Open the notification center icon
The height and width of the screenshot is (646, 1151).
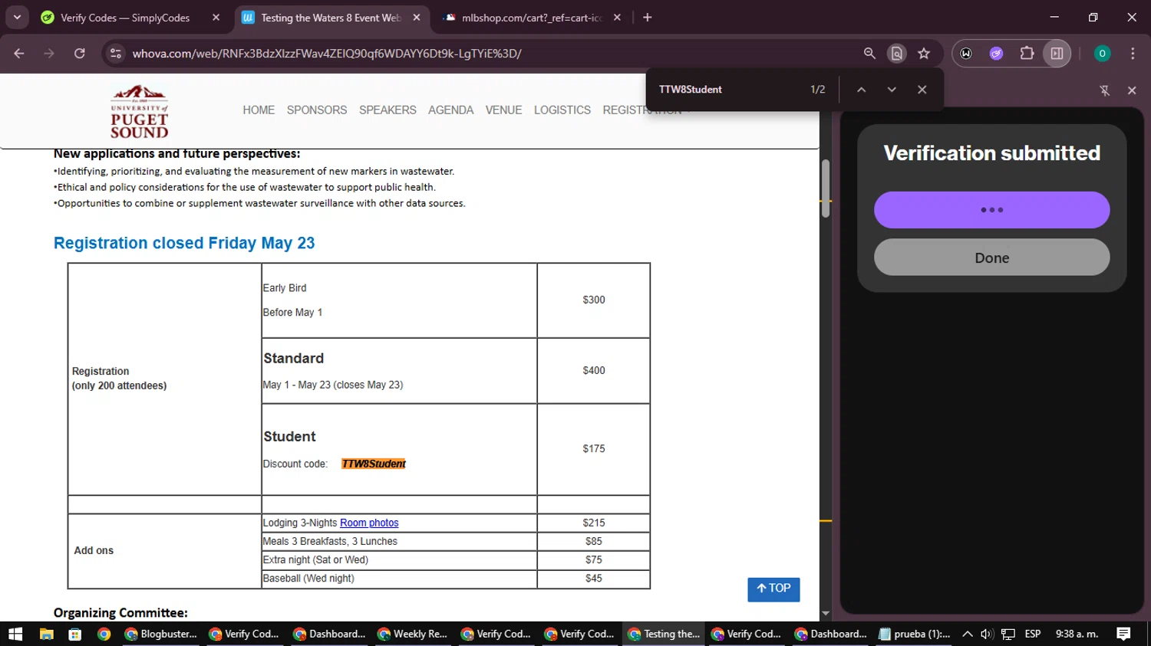click(1123, 634)
